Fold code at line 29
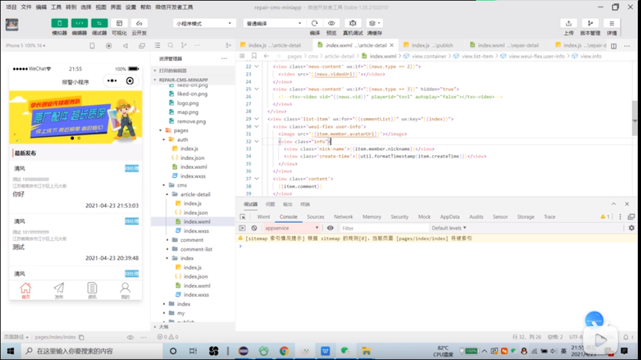 click(x=257, y=119)
